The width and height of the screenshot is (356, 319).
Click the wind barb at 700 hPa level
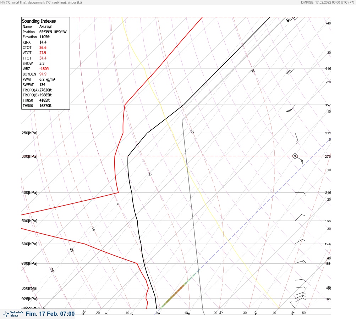click(300, 262)
